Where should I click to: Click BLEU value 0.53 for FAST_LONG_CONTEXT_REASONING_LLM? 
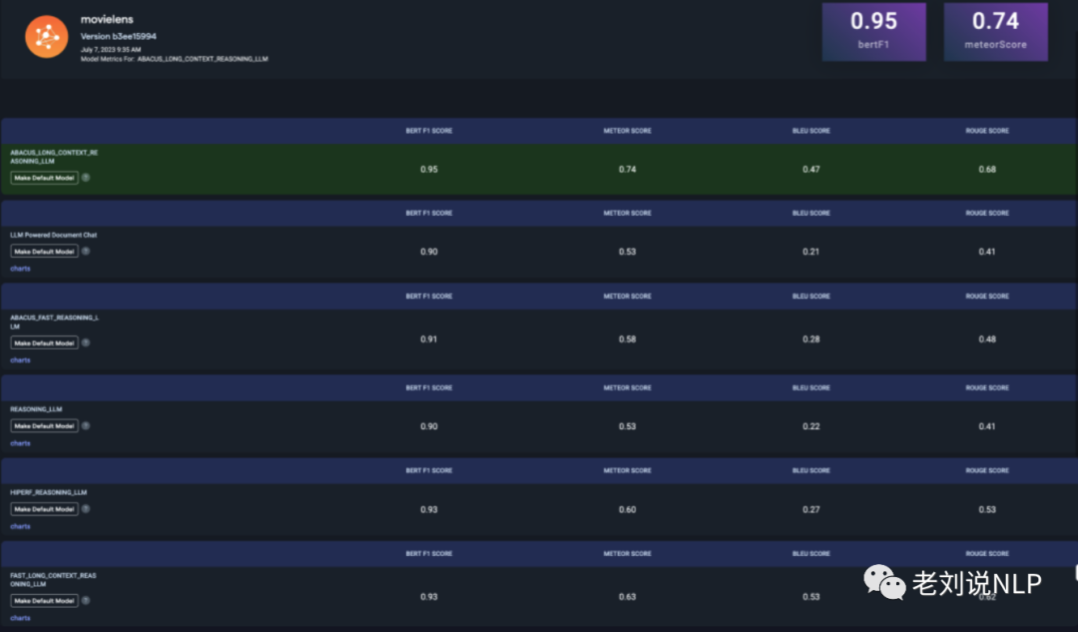tap(811, 597)
